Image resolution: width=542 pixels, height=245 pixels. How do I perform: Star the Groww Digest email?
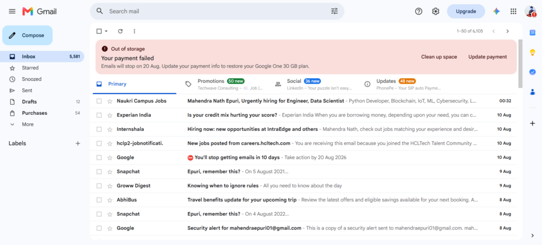tap(110, 186)
